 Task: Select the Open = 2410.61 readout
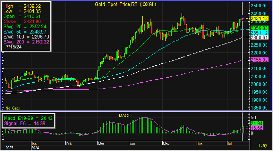pyautogui.click(x=22, y=17)
